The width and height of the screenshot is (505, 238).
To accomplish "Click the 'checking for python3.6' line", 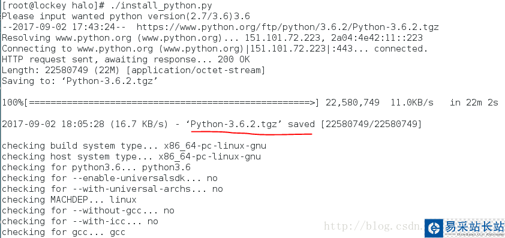I will click(97, 167).
